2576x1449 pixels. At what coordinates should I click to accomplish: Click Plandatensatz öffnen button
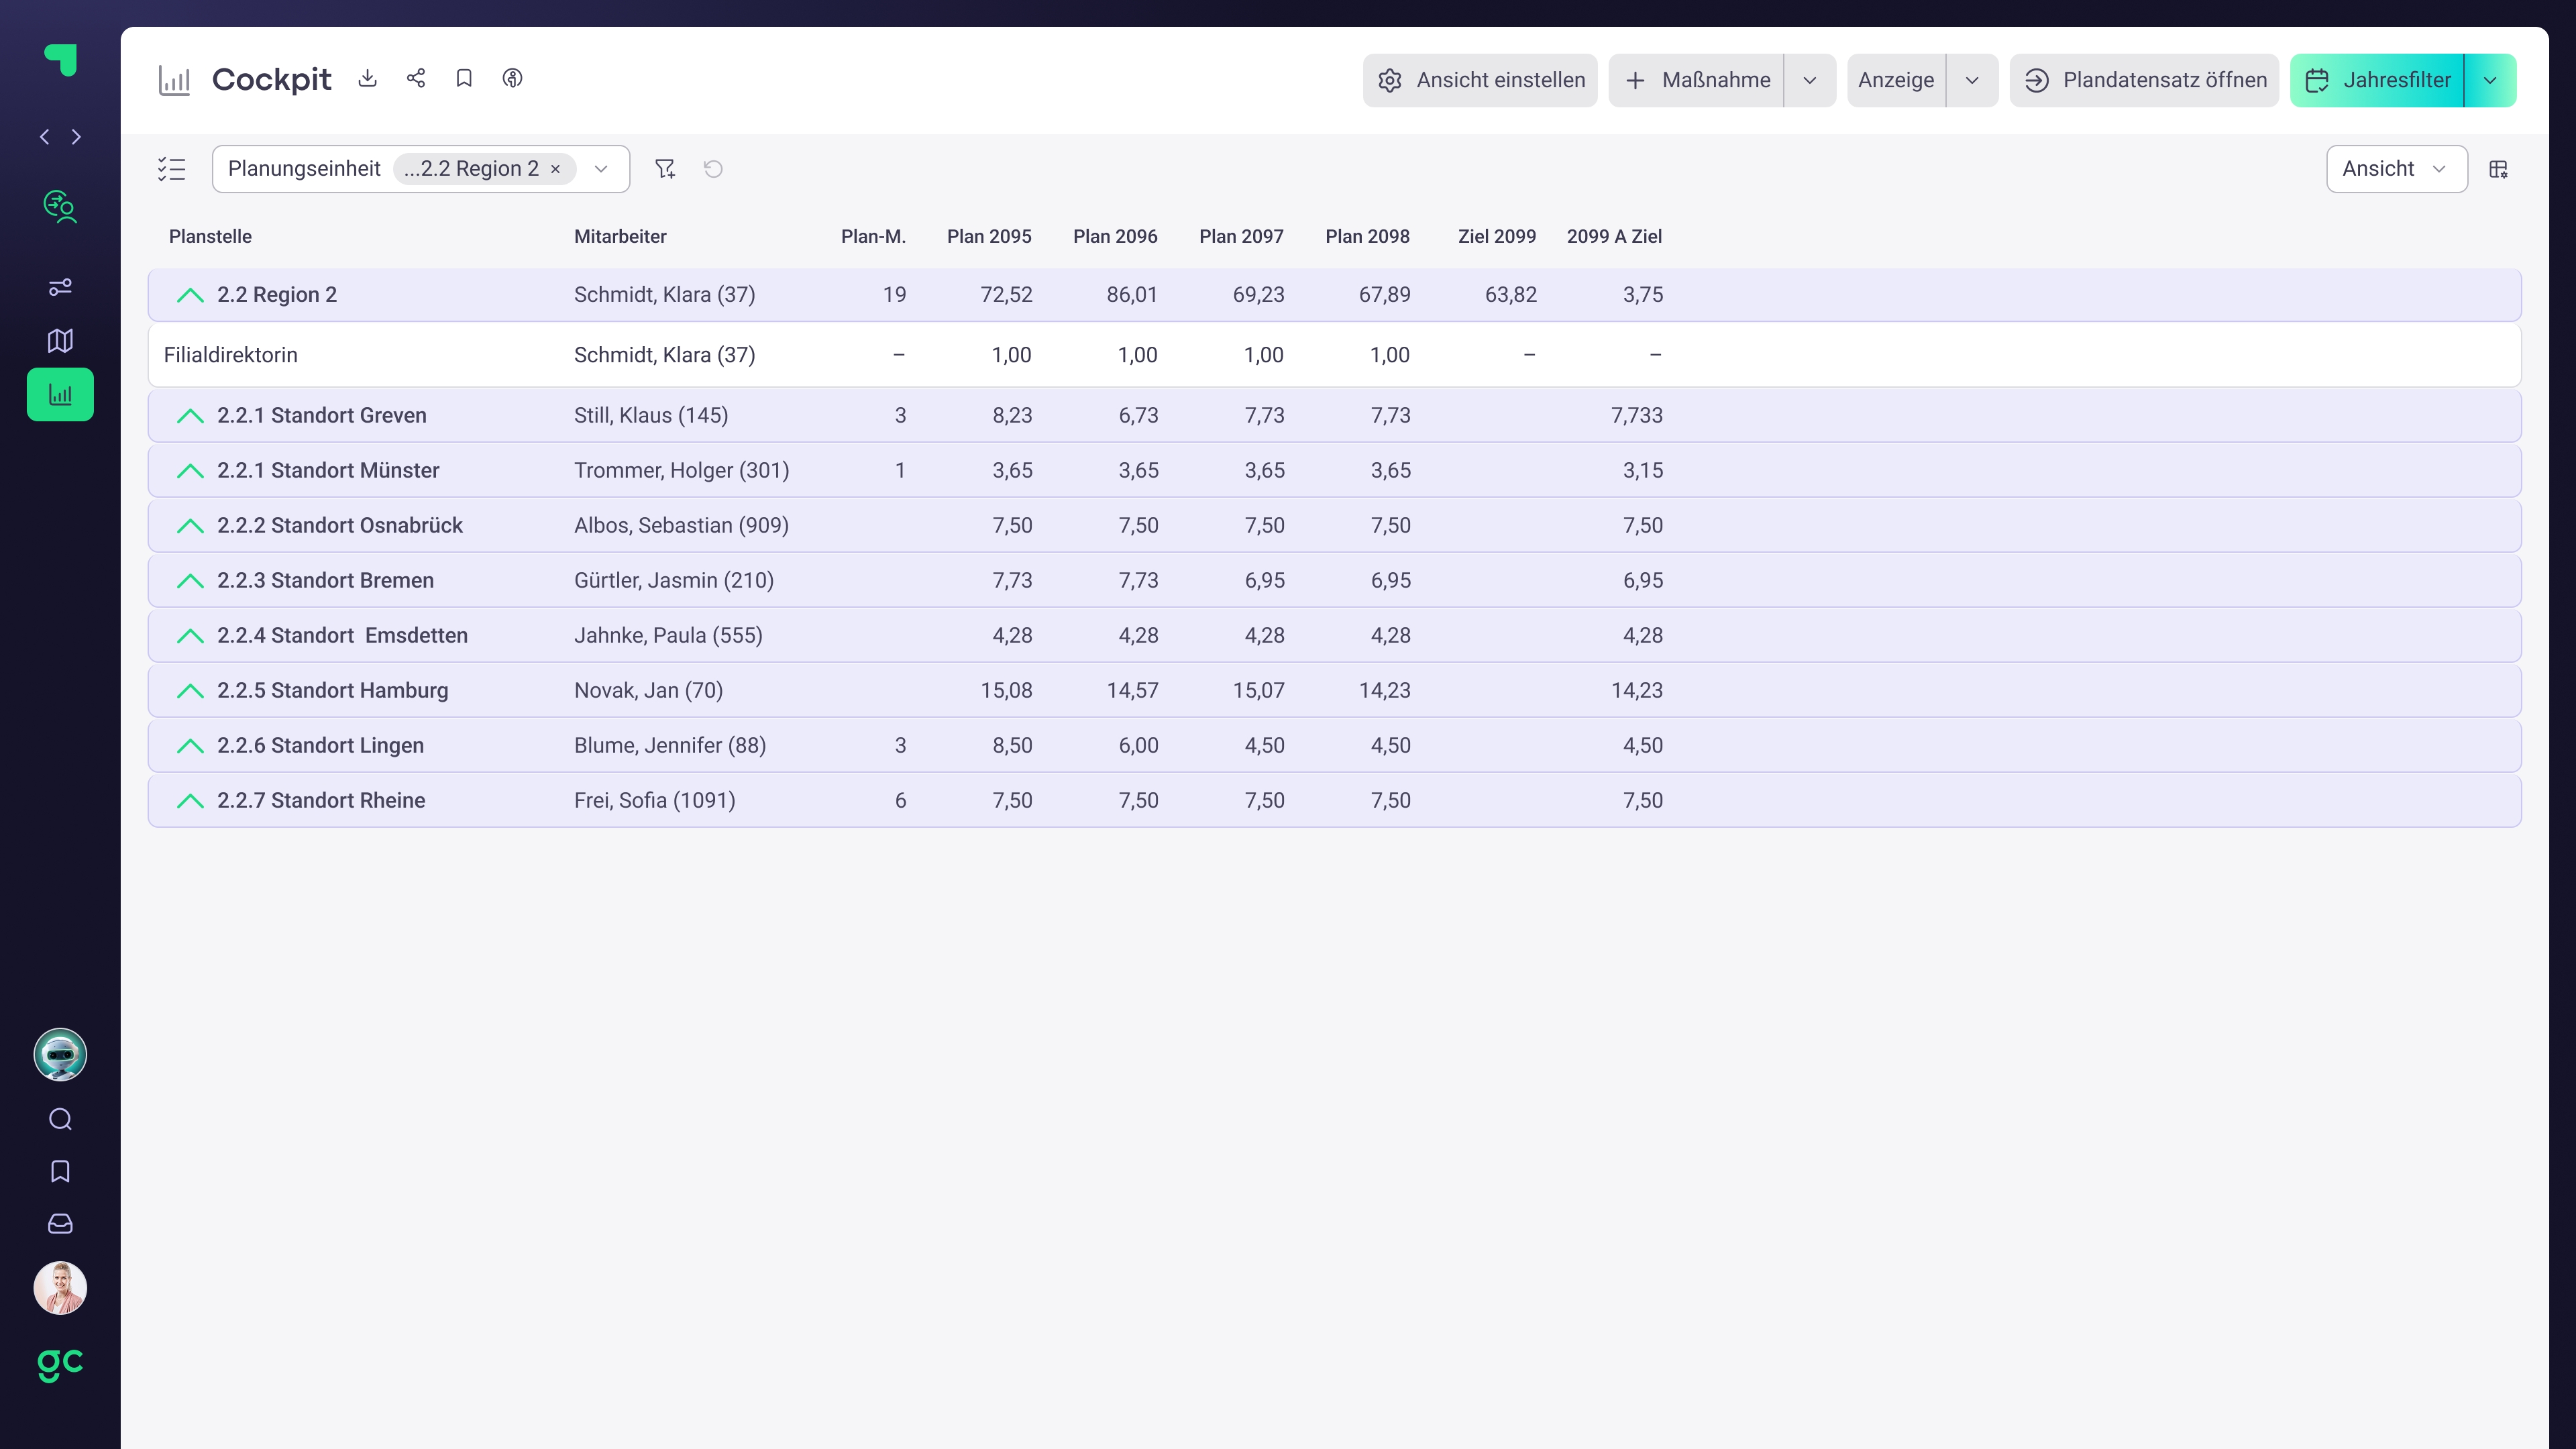[x=2144, y=80]
